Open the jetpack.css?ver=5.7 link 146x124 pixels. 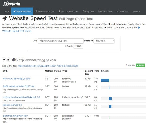12,105
